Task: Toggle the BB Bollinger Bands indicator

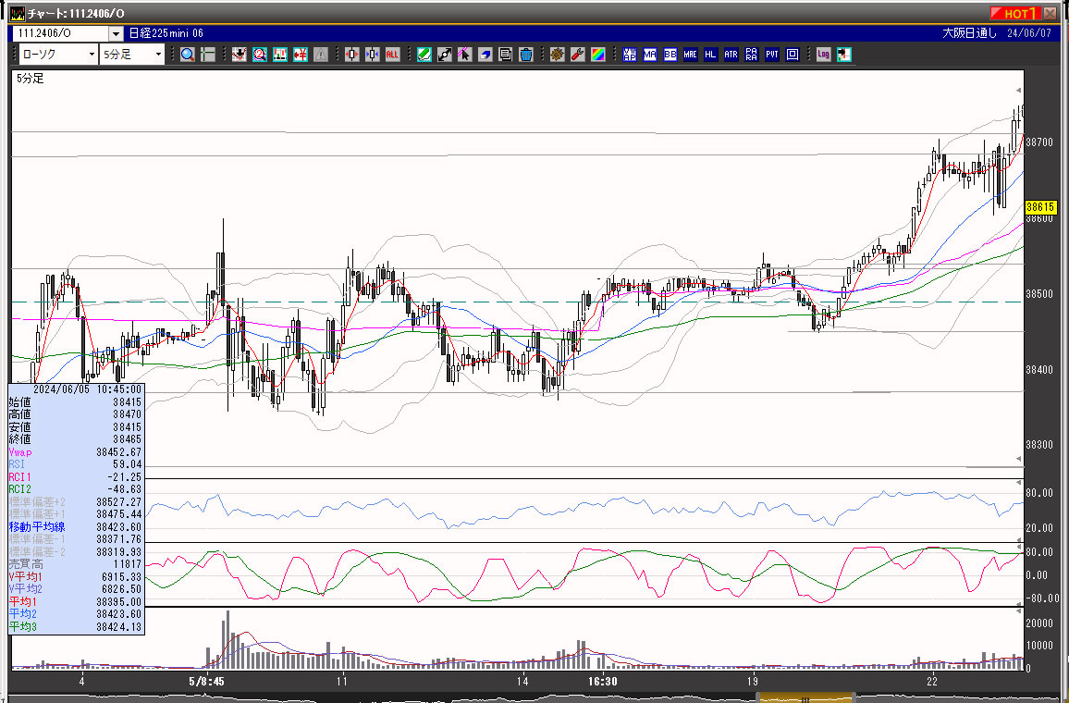Action: pos(670,55)
